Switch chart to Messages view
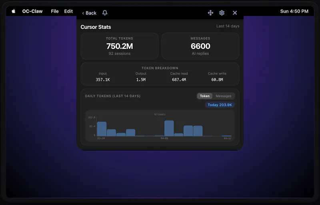Image resolution: width=320 pixels, height=205 pixels. pos(224,96)
